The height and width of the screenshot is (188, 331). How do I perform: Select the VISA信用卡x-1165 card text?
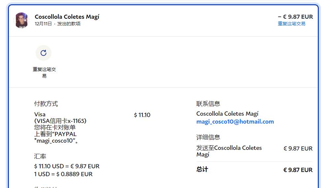60,121
